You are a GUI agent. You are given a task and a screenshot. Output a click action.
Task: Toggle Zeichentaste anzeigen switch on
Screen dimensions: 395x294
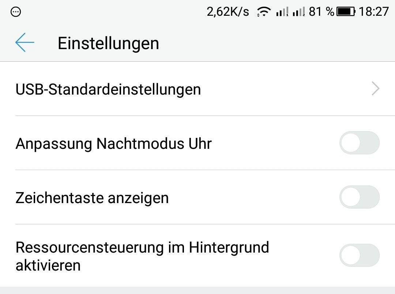click(359, 197)
